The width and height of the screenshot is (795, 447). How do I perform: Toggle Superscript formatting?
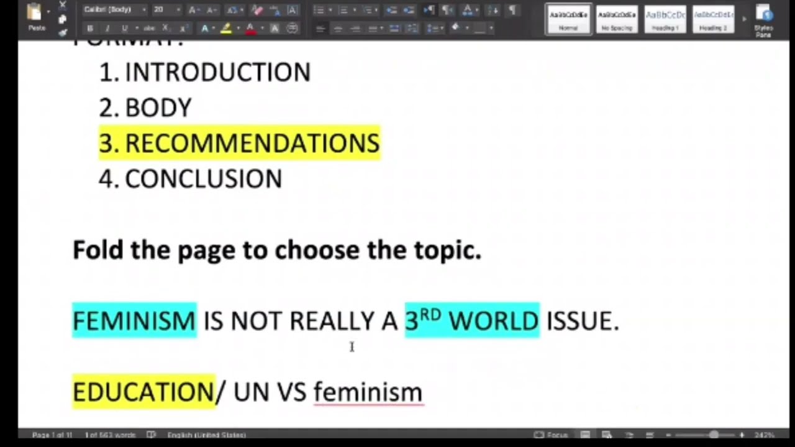183,29
